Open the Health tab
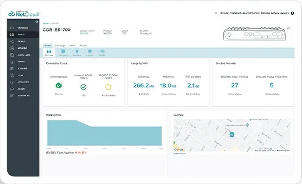This screenshot has height=184, width=302. coord(72,45)
